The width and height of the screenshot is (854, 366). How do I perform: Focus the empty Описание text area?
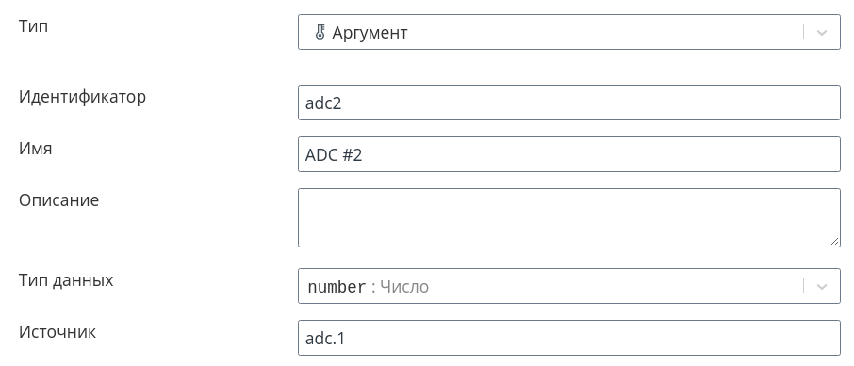pyautogui.click(x=569, y=217)
